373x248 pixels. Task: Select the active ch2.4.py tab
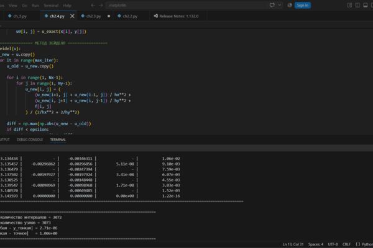57,16
